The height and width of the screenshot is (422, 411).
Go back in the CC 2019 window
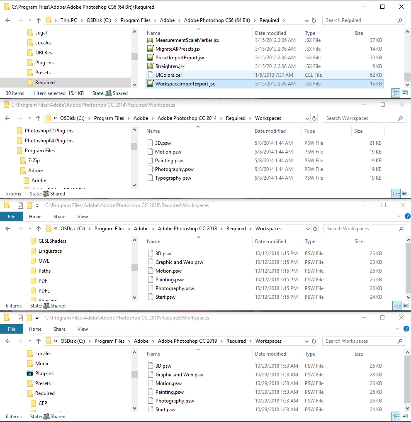(x=8, y=341)
